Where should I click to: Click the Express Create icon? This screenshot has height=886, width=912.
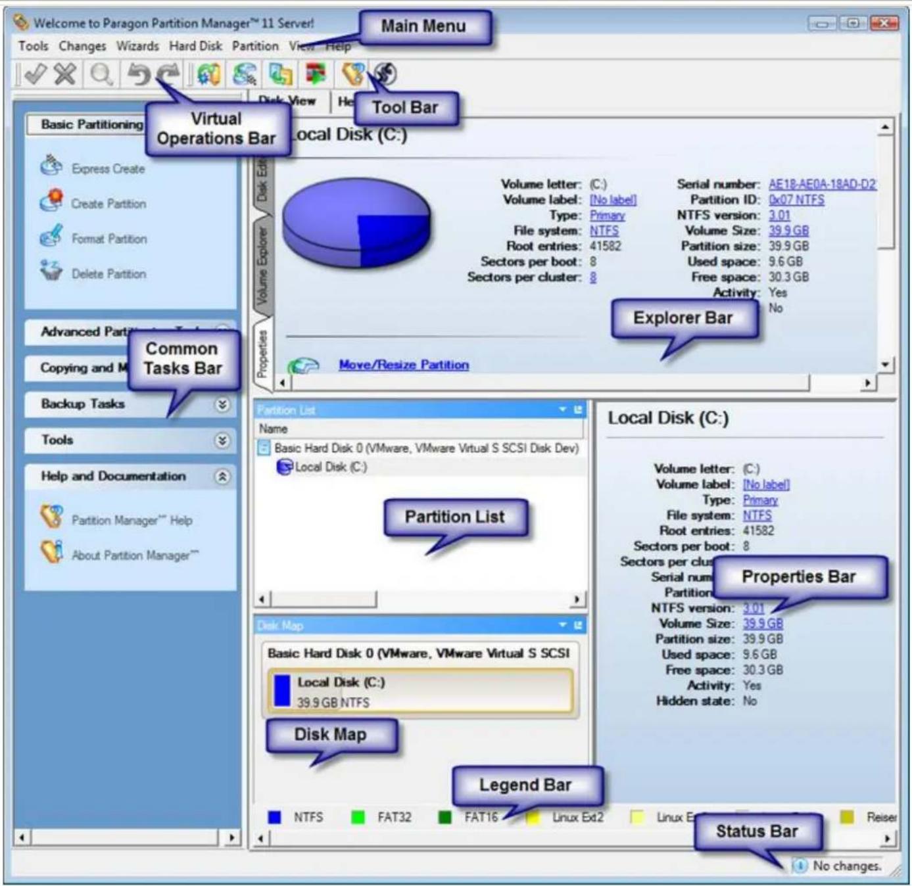point(51,166)
